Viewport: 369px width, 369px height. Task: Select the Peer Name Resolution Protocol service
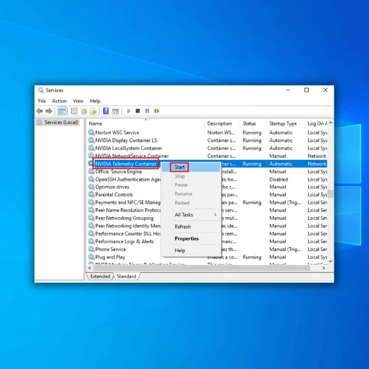point(128,210)
